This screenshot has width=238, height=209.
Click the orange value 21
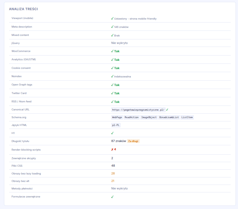point(113,181)
